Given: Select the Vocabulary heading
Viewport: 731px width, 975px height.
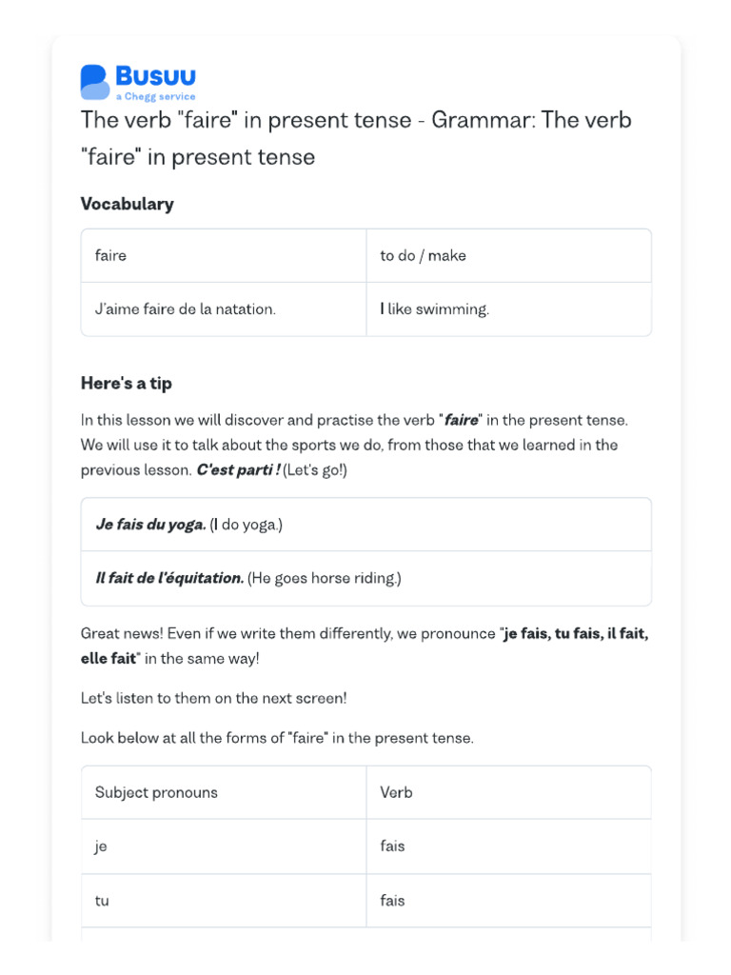Looking at the screenshot, I should (x=127, y=204).
